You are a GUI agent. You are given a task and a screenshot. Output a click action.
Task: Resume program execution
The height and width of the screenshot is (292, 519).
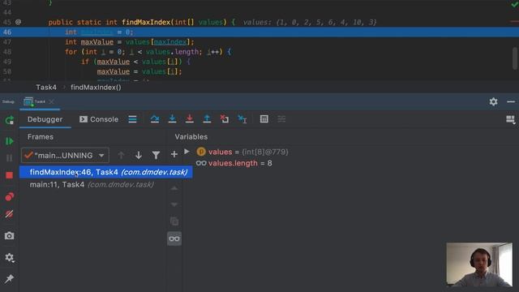point(9,141)
